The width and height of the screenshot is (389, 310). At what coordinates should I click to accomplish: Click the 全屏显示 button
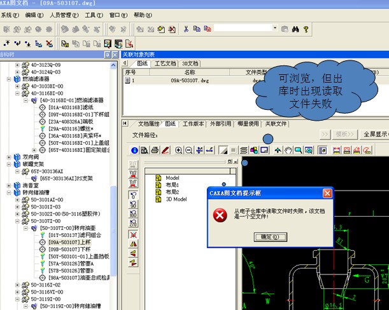pos(375,135)
